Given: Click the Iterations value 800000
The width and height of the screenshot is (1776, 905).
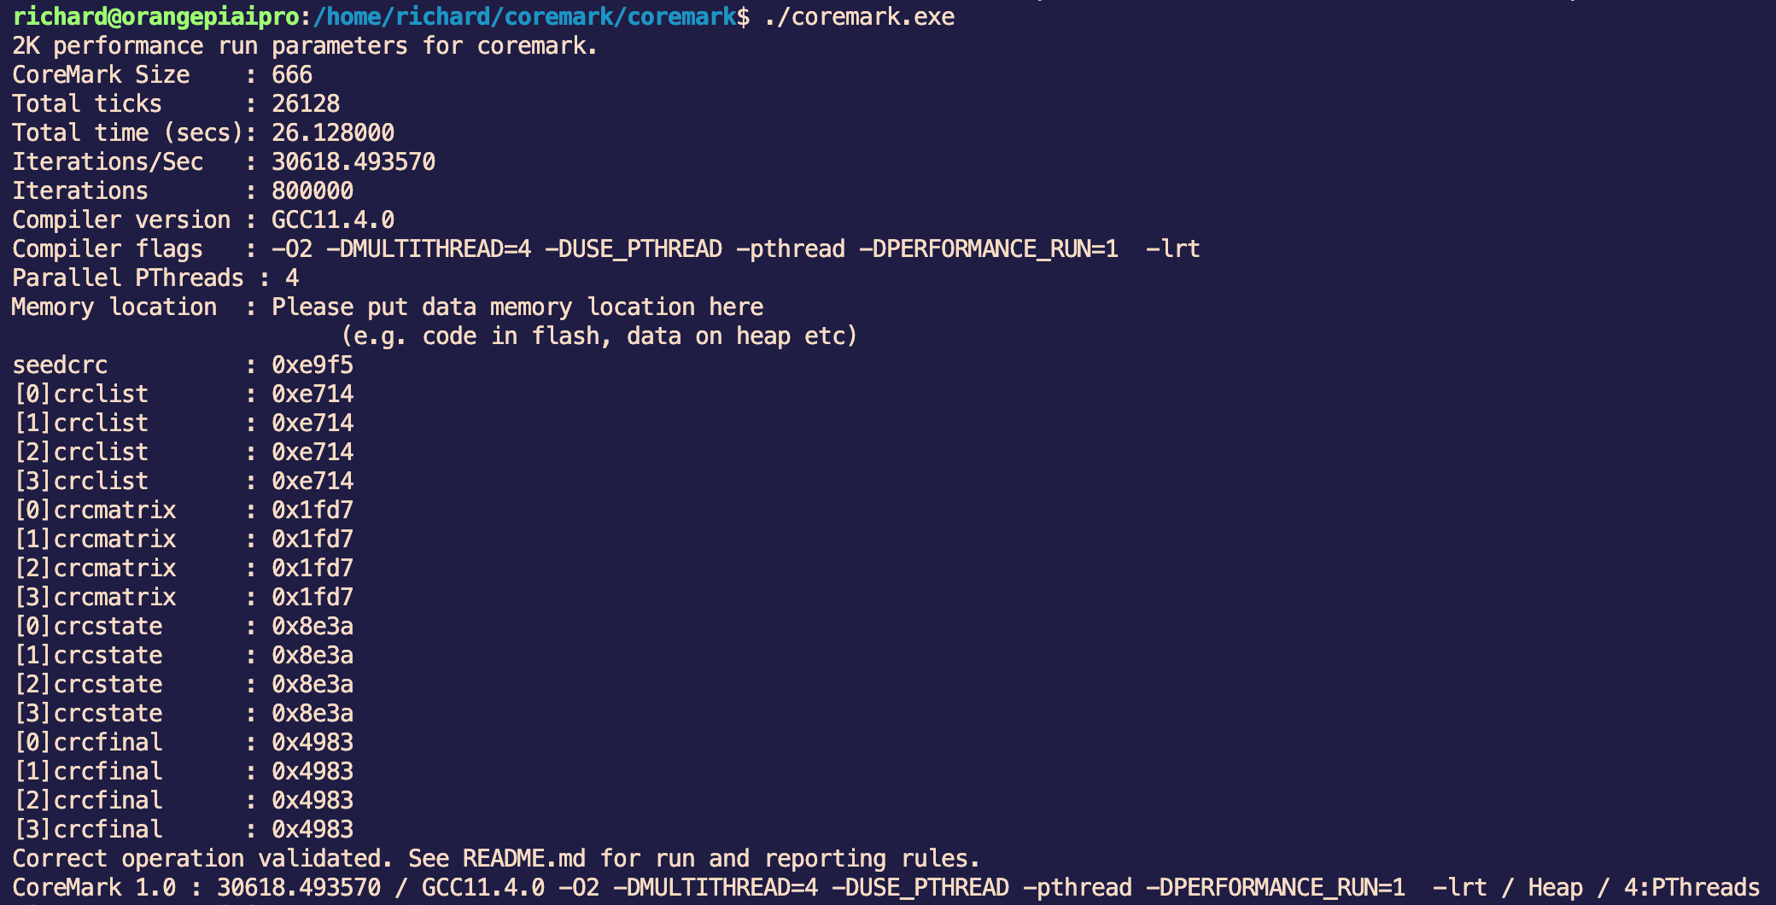Looking at the screenshot, I should [313, 190].
